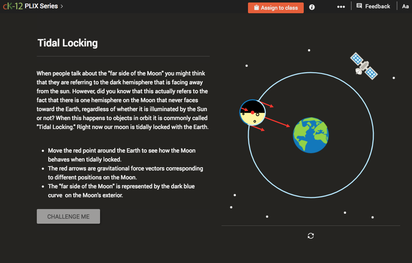Click the satellite illustration

pyautogui.click(x=364, y=66)
